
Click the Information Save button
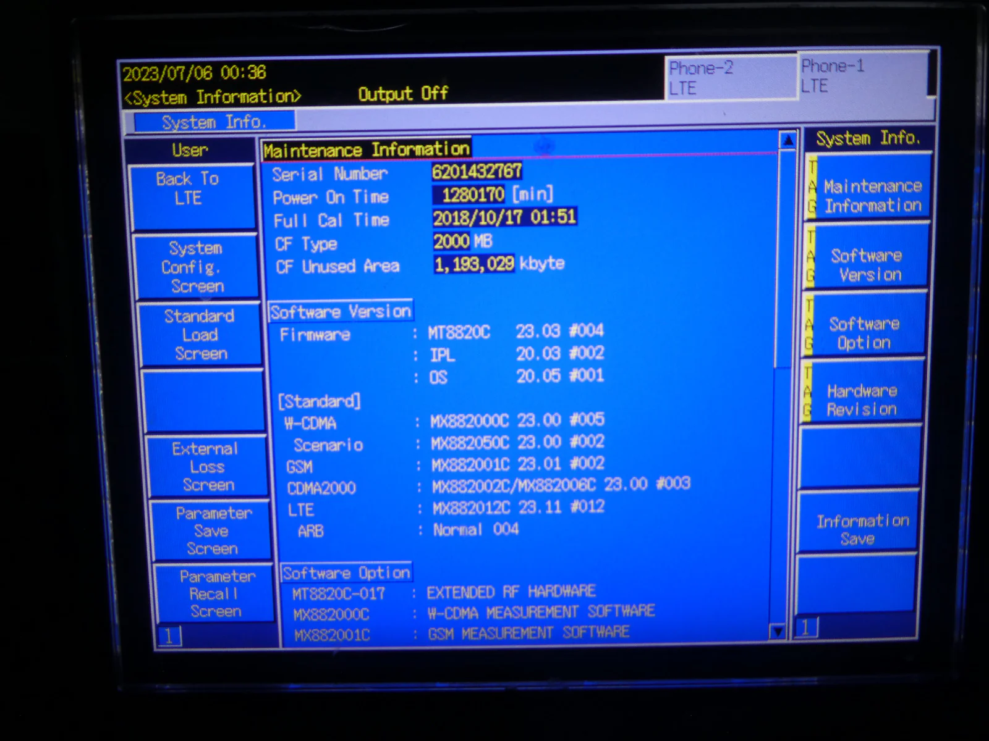(859, 522)
